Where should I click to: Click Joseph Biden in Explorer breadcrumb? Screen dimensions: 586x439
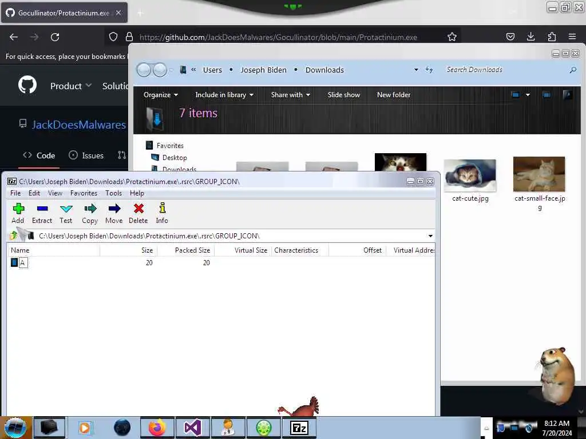pyautogui.click(x=263, y=70)
